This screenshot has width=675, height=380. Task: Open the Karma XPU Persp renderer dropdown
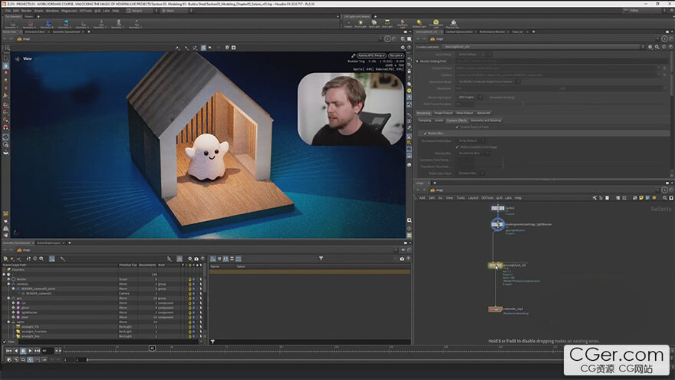click(x=370, y=55)
